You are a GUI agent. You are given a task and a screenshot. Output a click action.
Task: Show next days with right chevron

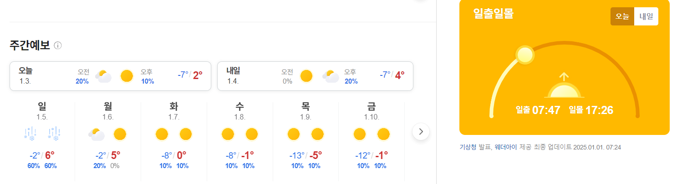(421, 132)
